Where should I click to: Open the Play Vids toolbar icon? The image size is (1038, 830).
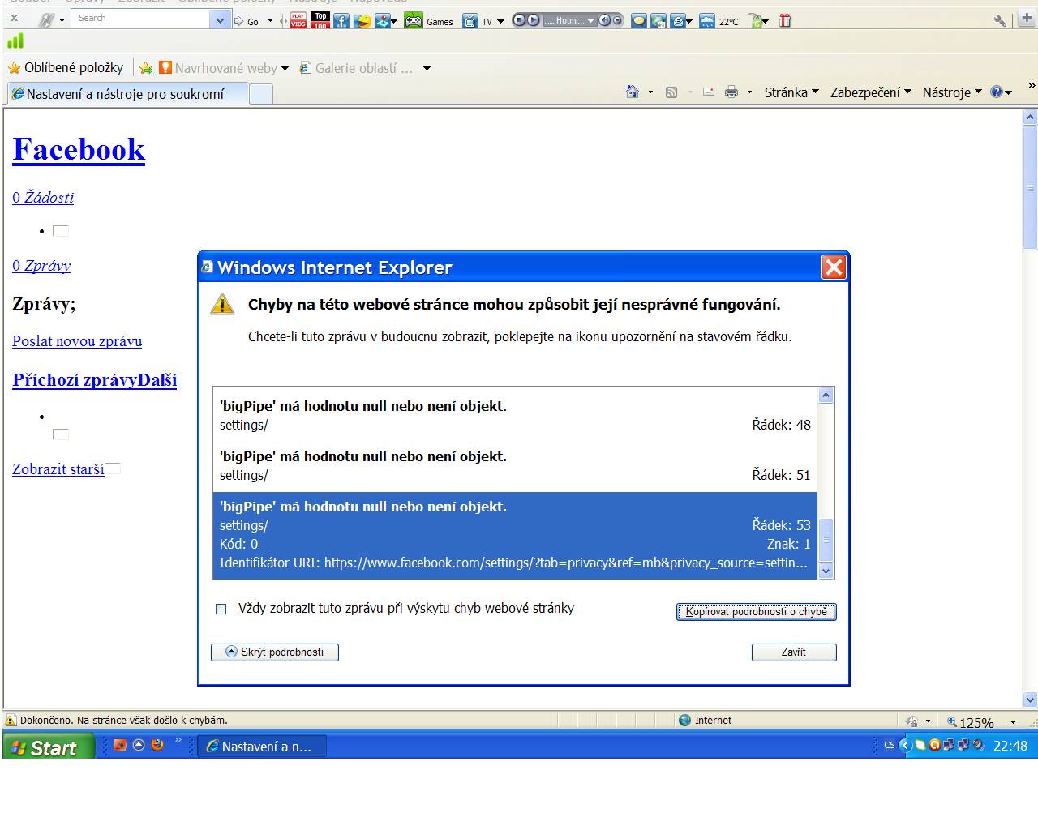(x=298, y=20)
